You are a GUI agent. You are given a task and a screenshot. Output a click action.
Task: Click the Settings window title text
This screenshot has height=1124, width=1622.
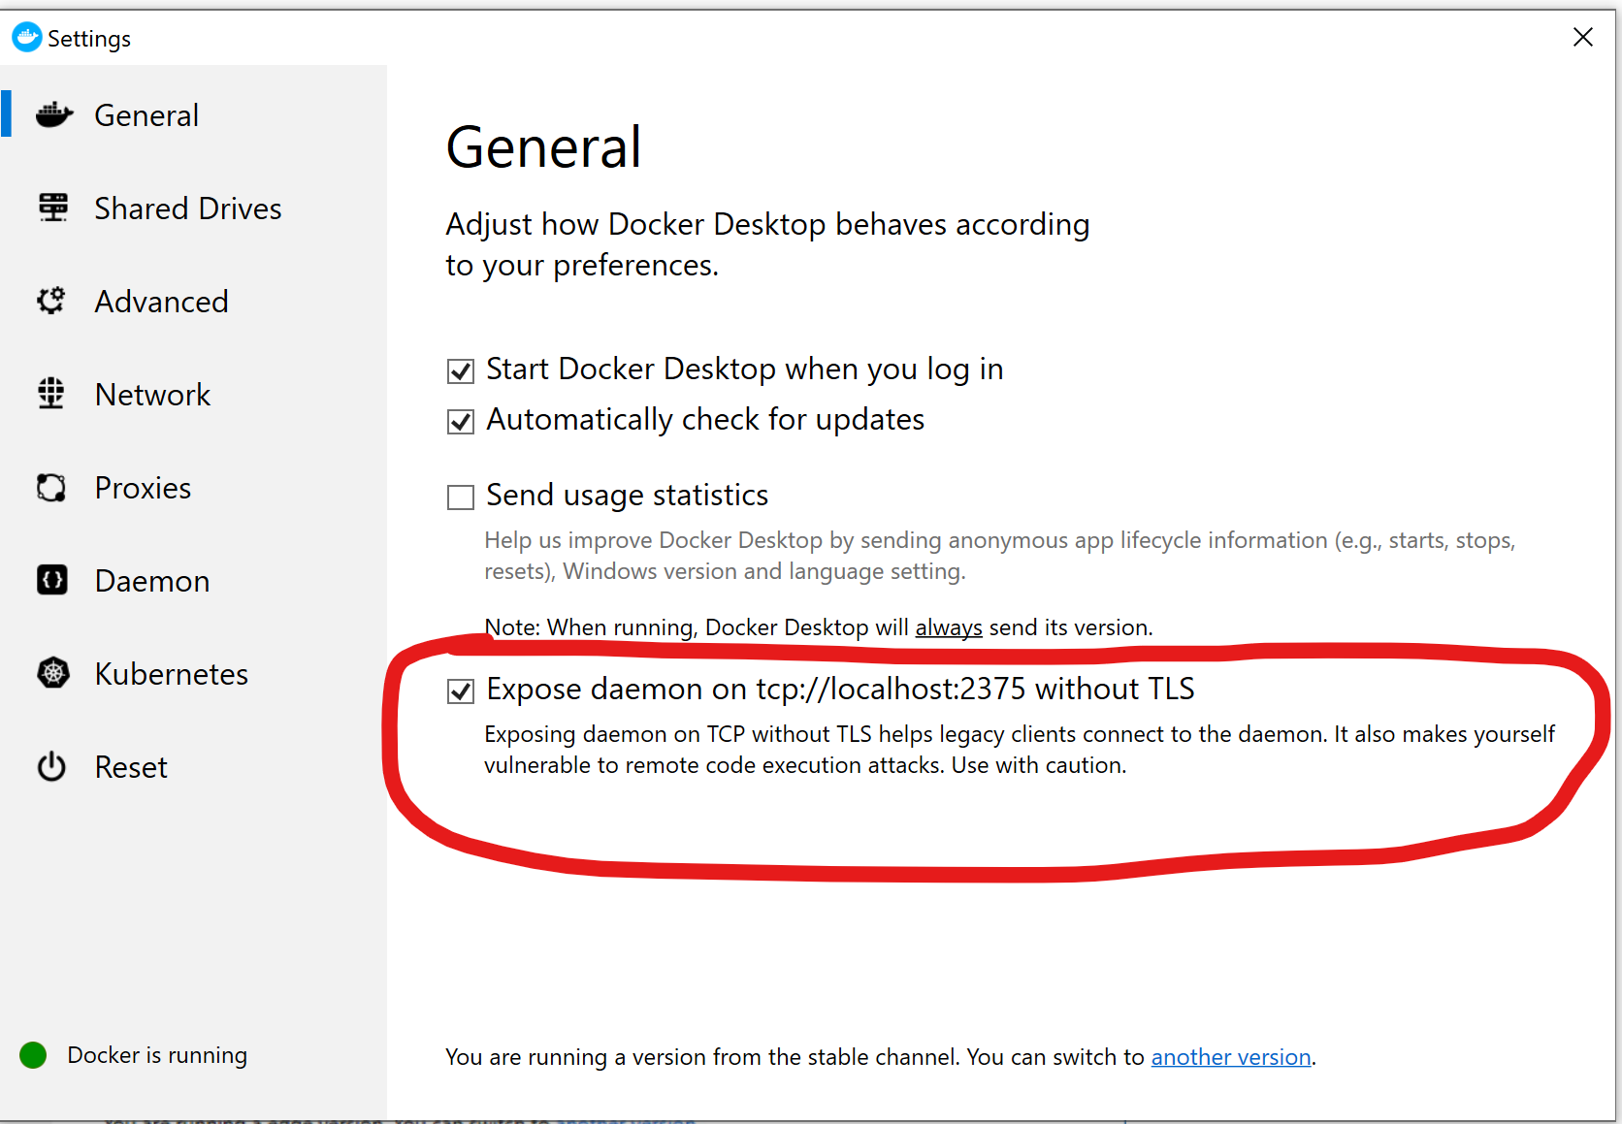pos(89,39)
